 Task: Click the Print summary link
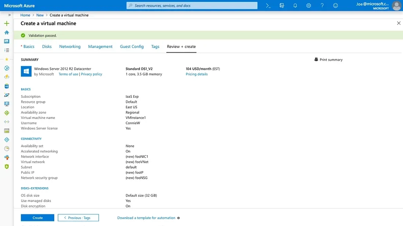pos(331,60)
